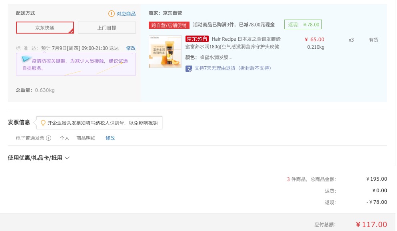This screenshot has width=397, height=231.
Task: Click the paper plane icon in the epidemic notice
Action: coord(25,59)
